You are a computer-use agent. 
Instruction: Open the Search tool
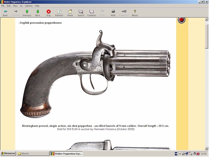[x=81, y=13]
